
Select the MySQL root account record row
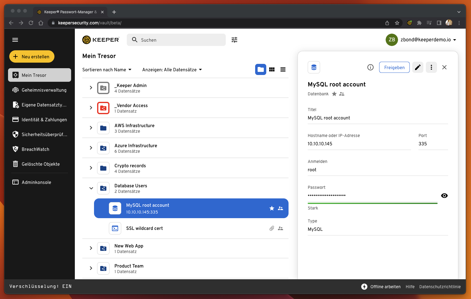[191, 208]
